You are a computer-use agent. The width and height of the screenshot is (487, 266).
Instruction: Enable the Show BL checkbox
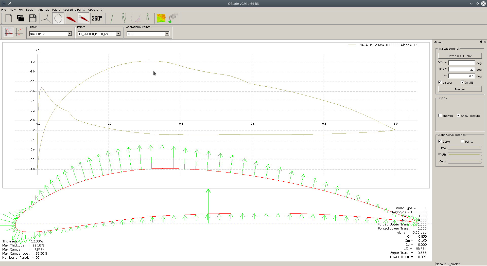pos(440,116)
